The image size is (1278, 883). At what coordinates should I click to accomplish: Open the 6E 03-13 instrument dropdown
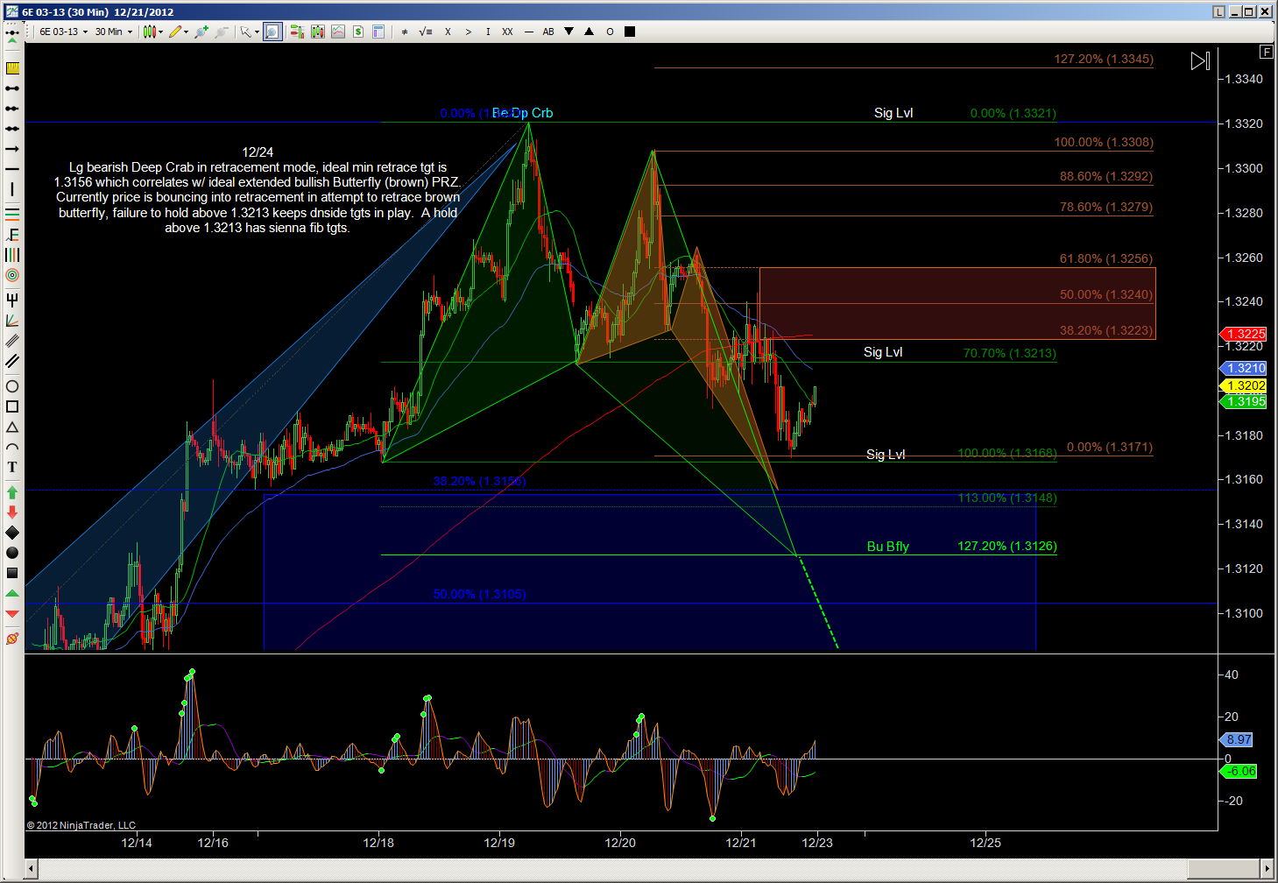pos(63,32)
